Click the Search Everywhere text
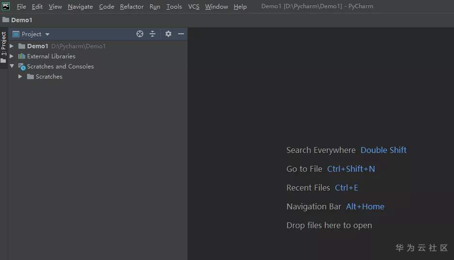This screenshot has height=260, width=454. 321,150
